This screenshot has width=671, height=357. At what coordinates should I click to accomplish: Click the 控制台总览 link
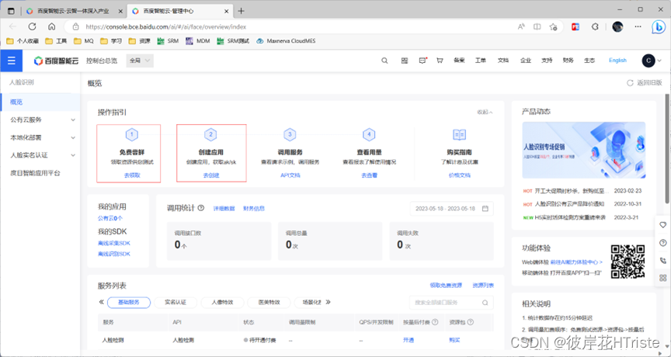tap(102, 61)
